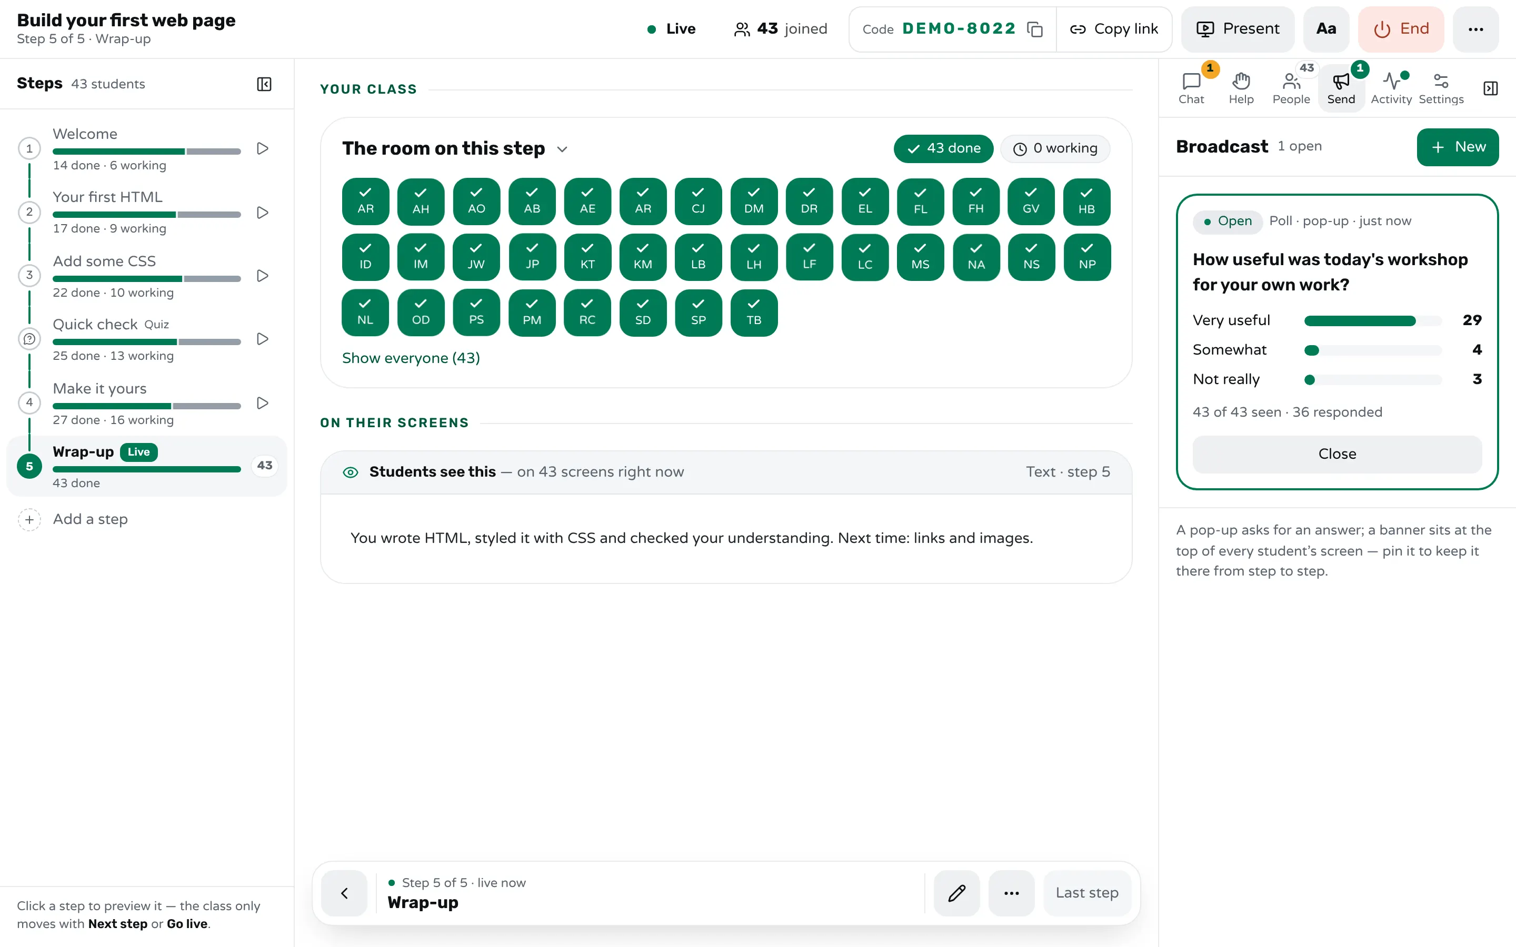Image resolution: width=1516 pixels, height=947 pixels.
Task: Edit the Wrap-up step with pencil icon
Action: point(956,892)
